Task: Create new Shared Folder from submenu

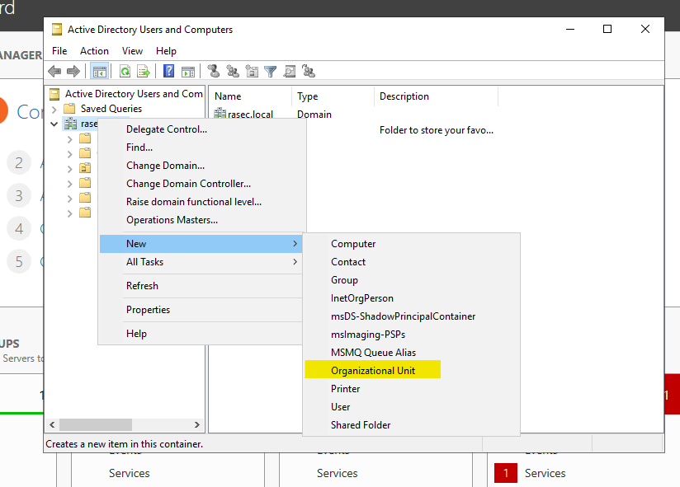Action: (x=411, y=425)
